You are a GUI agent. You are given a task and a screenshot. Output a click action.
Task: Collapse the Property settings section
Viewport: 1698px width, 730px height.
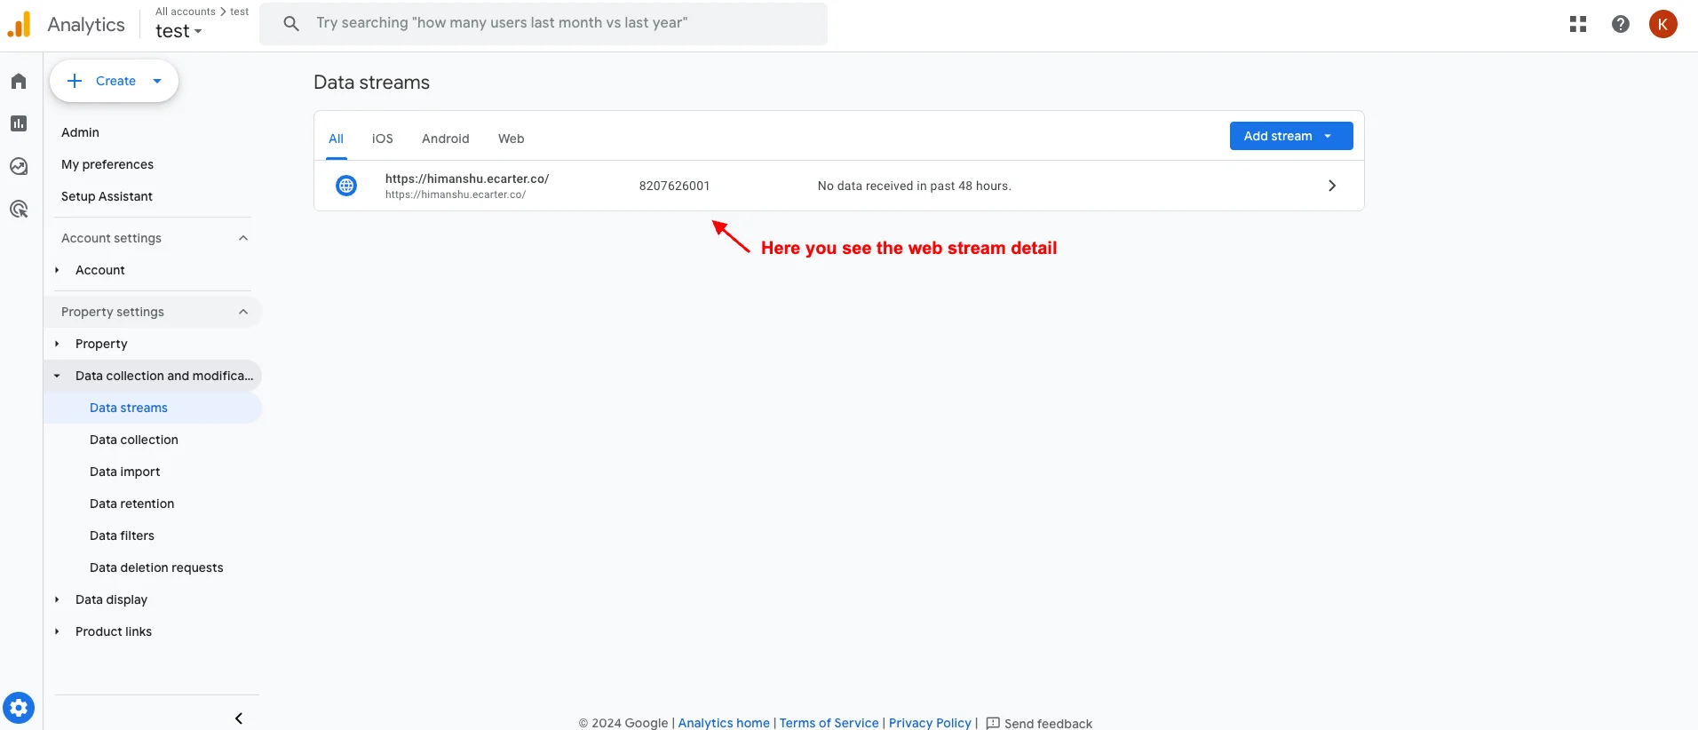pyautogui.click(x=242, y=312)
